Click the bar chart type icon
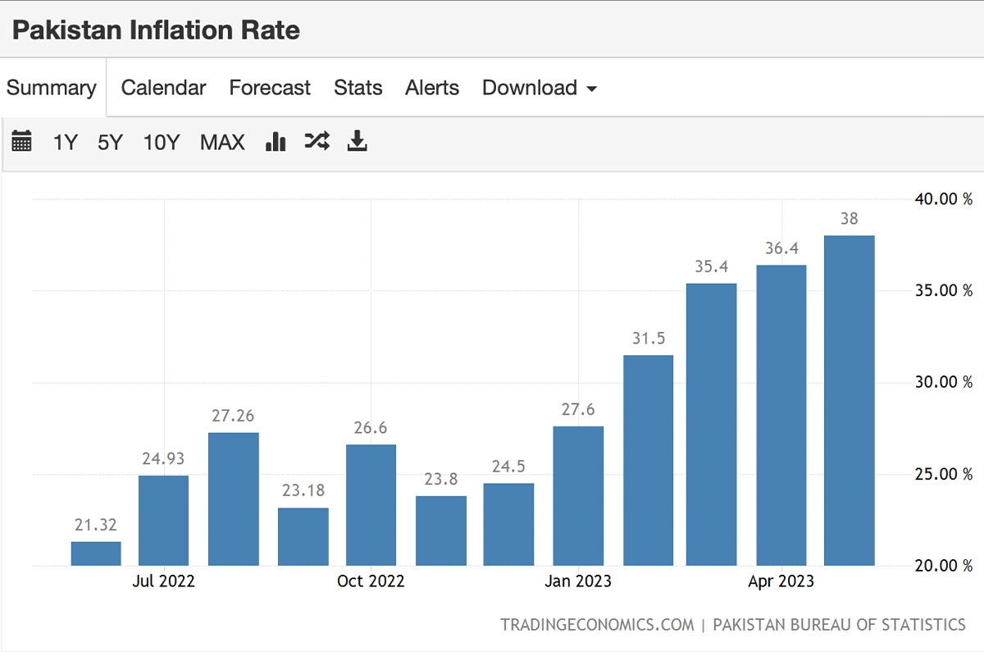Image resolution: width=984 pixels, height=656 pixels. coord(276,142)
